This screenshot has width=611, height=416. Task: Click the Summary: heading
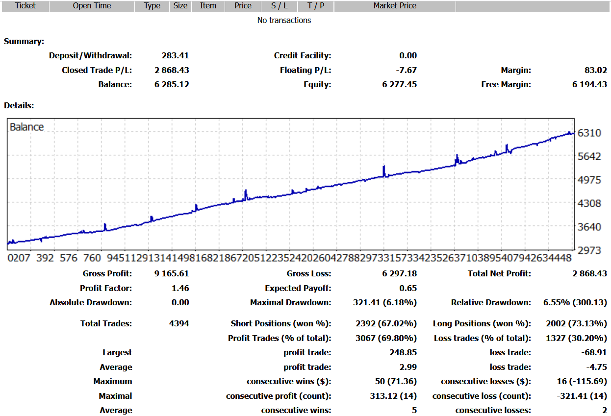point(24,41)
